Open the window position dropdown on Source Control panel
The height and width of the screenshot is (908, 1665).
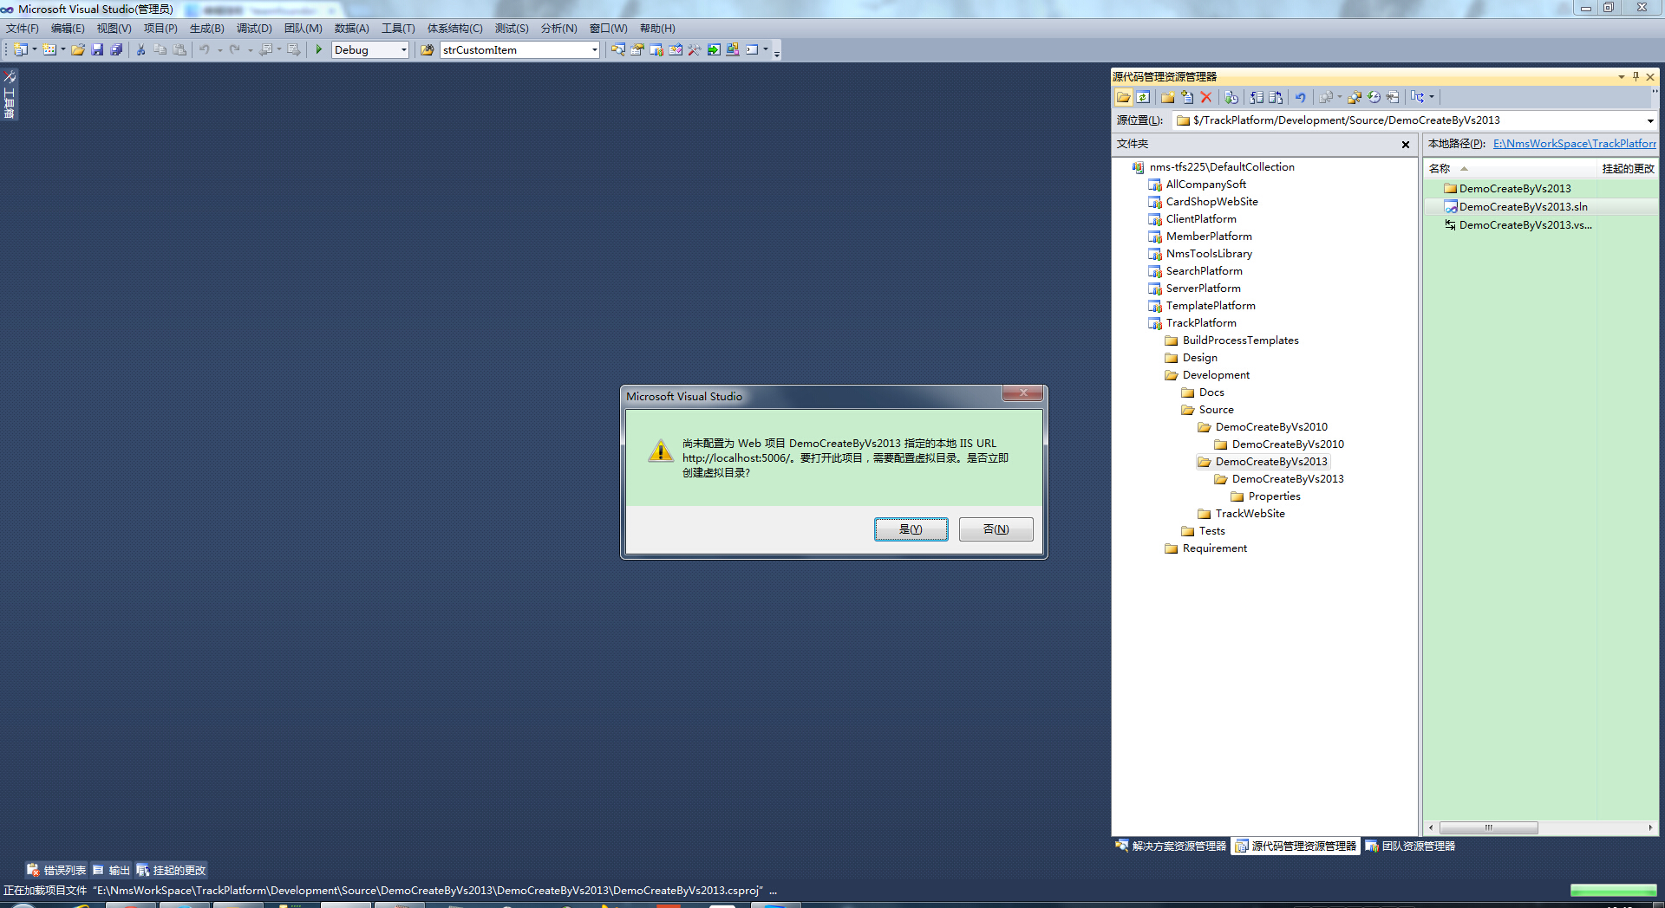tap(1622, 76)
